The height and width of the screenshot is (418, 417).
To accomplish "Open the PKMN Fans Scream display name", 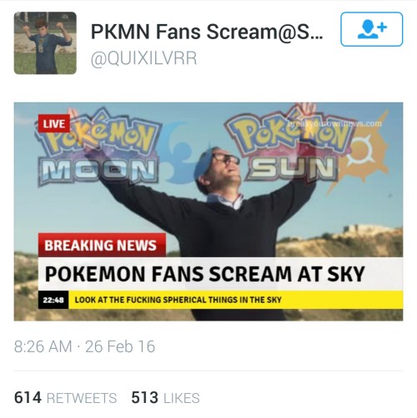I will tap(207, 32).
